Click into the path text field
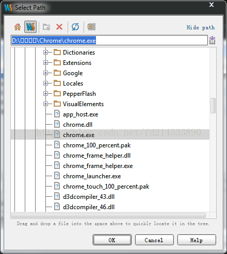This screenshot has height=254, width=227. (x=109, y=40)
